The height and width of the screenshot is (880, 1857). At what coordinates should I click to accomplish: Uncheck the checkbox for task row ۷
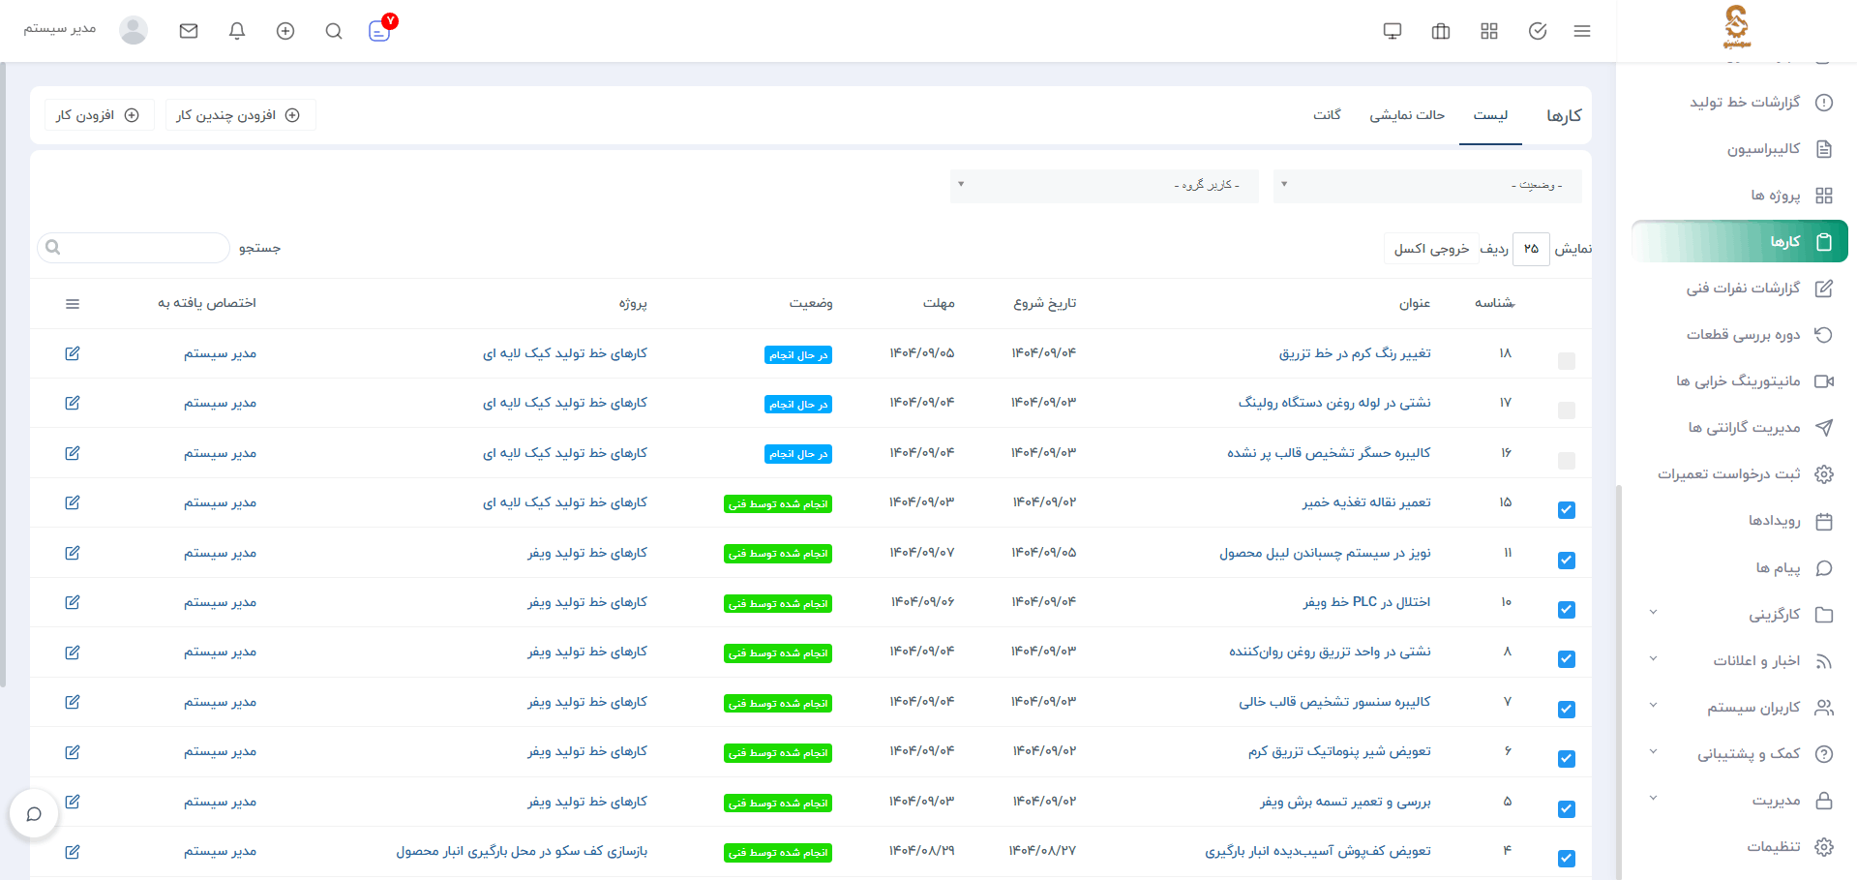pos(1567,710)
